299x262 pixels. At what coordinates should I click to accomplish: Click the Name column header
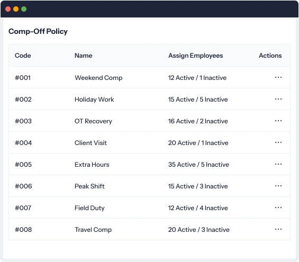(x=83, y=56)
